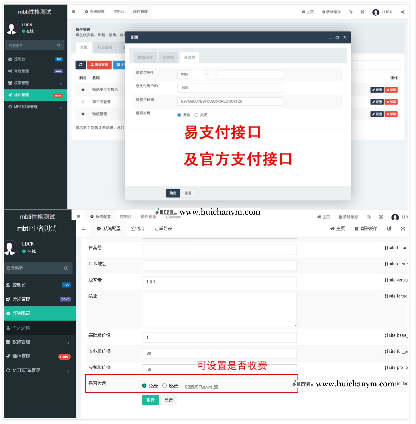Switch to the 支付宝 tab

tap(168, 57)
